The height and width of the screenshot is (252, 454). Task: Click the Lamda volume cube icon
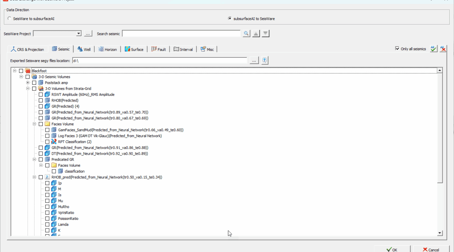click(54, 224)
